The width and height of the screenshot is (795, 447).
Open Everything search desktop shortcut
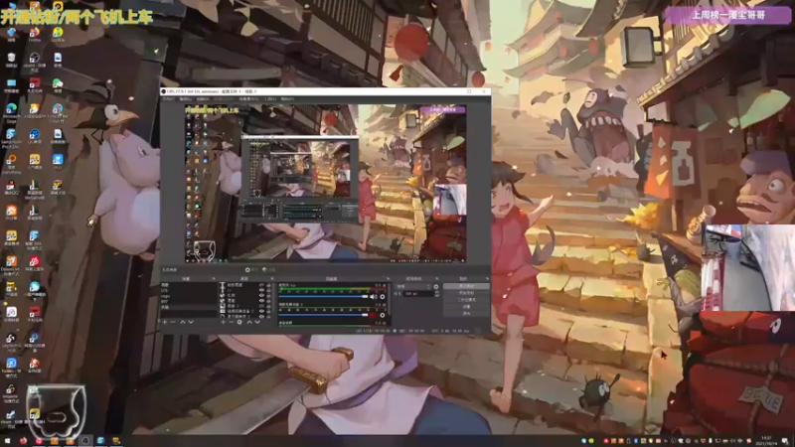(11, 164)
